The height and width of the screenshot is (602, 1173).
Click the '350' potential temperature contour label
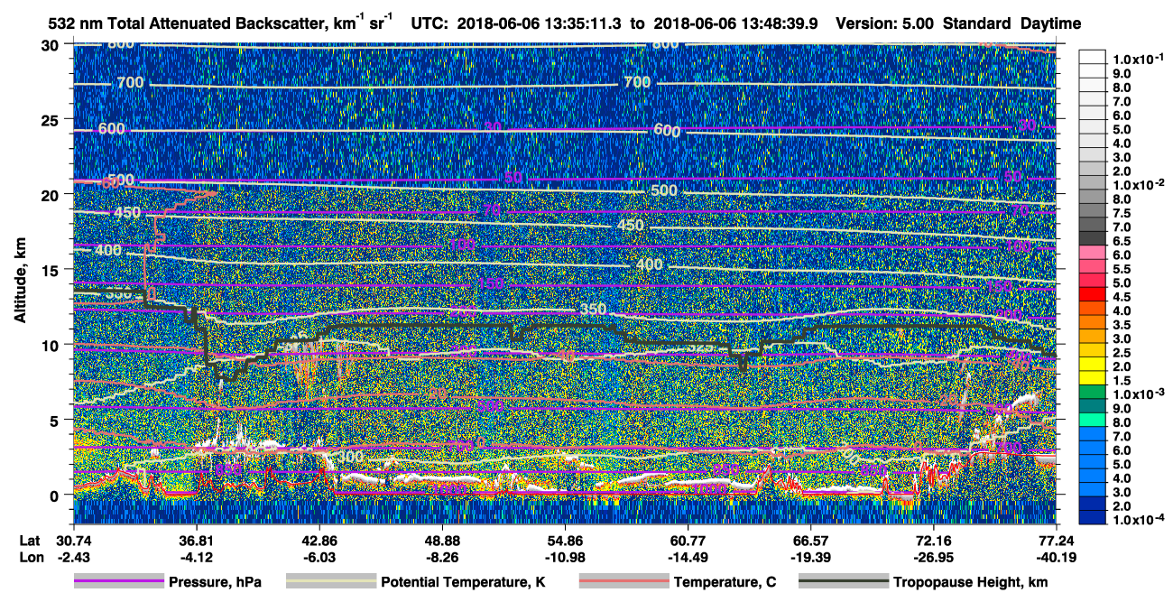point(593,310)
